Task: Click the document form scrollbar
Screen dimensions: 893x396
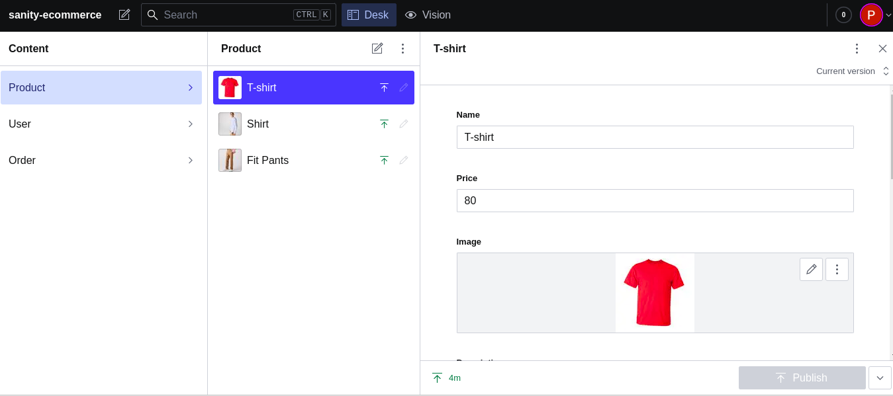Action: (891, 136)
